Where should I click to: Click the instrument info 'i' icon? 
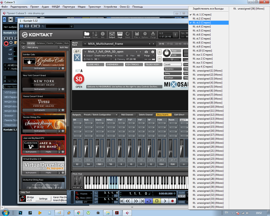pyautogui.click(x=153, y=52)
